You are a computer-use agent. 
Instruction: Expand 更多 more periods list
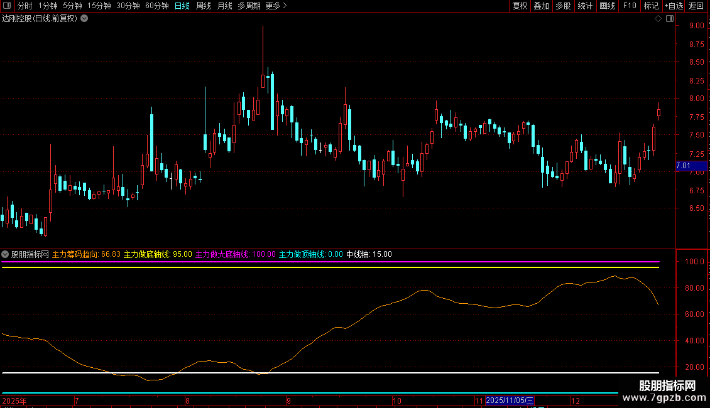pos(276,6)
